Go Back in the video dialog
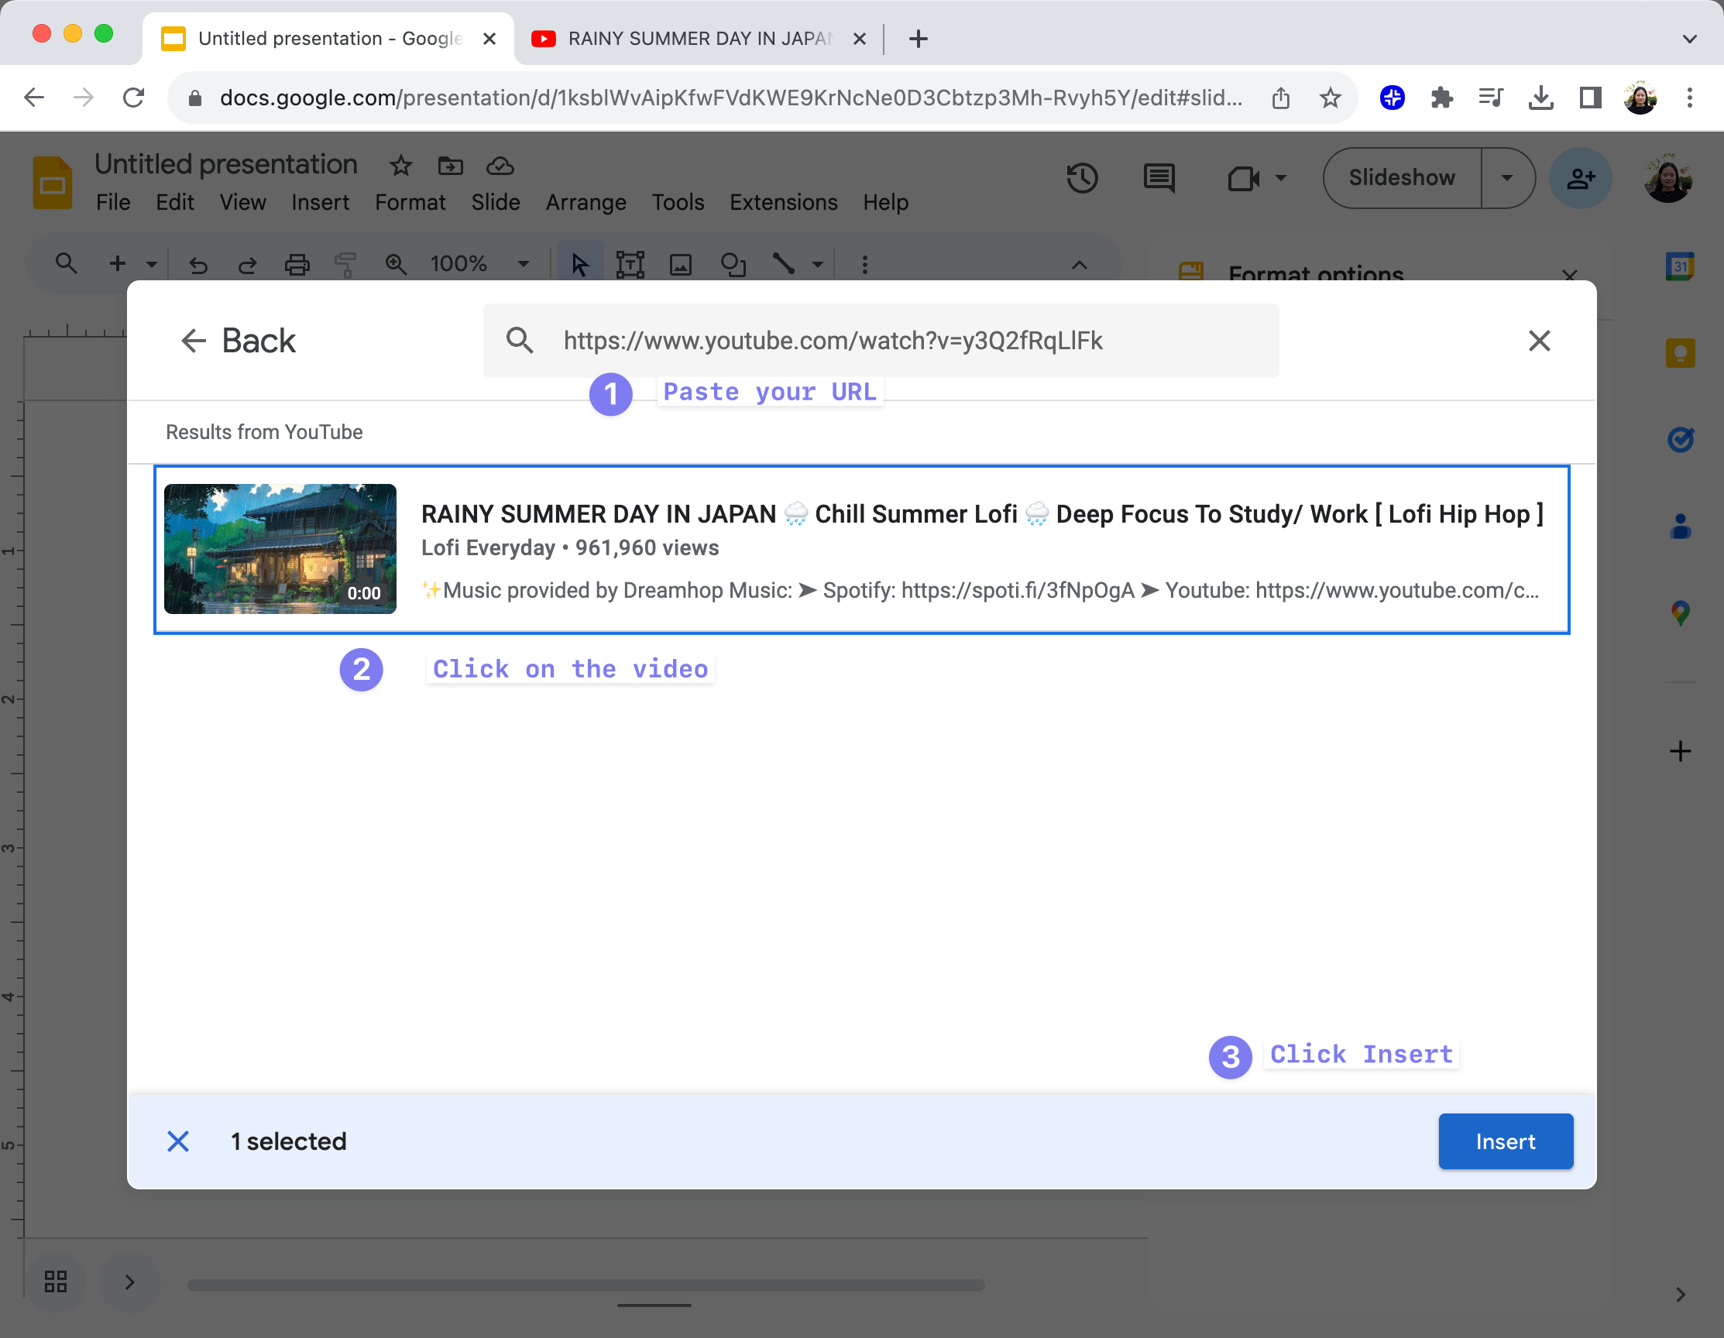The height and width of the screenshot is (1338, 1724). (x=238, y=341)
